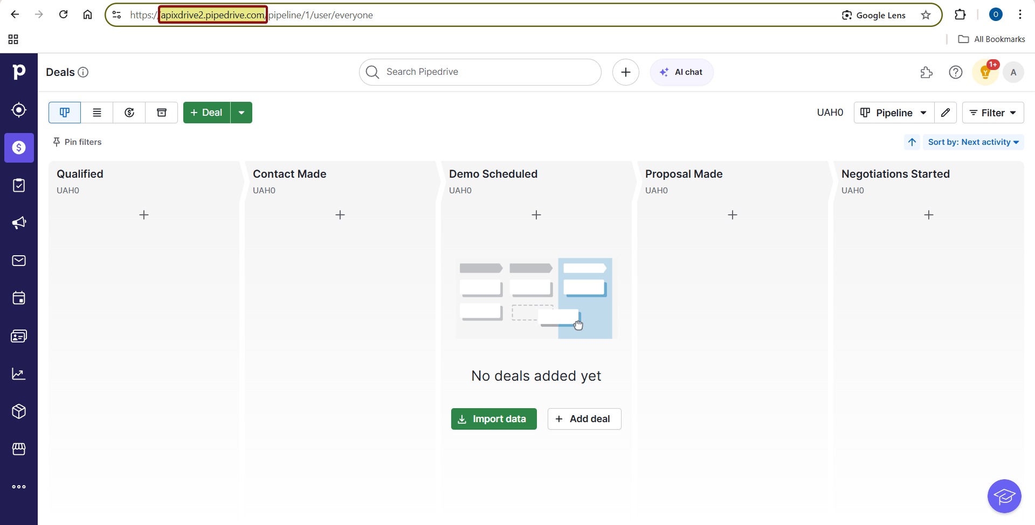Click the Negotiations Started stage header
1035x525 pixels.
point(895,174)
